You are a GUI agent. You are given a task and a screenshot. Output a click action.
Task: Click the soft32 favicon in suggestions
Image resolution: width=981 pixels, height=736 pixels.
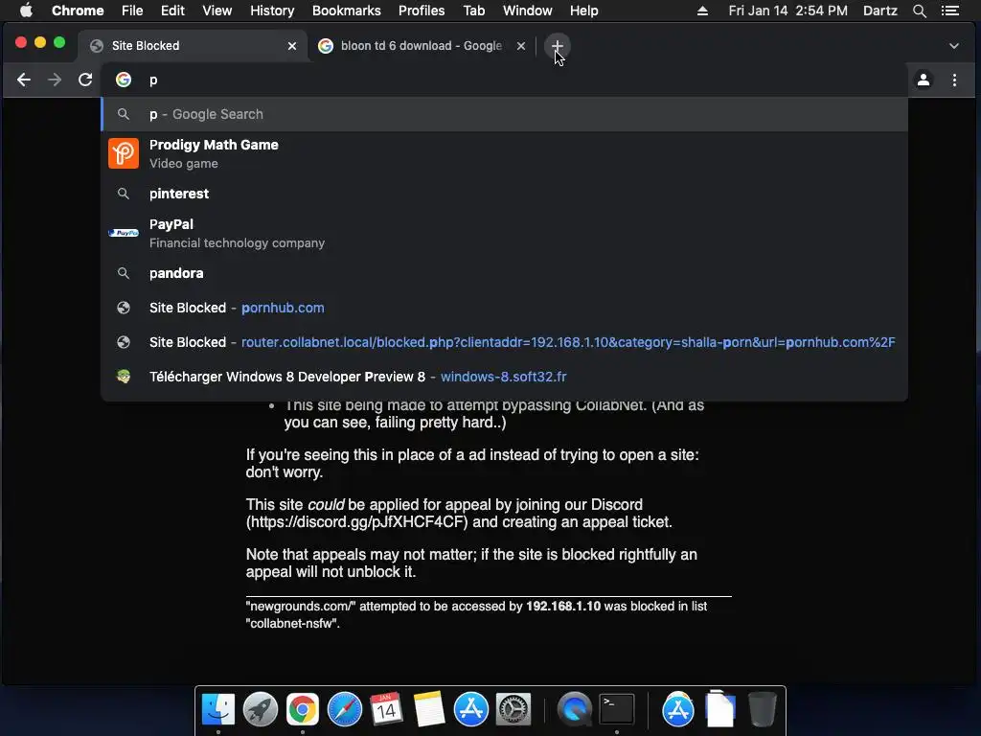point(124,376)
